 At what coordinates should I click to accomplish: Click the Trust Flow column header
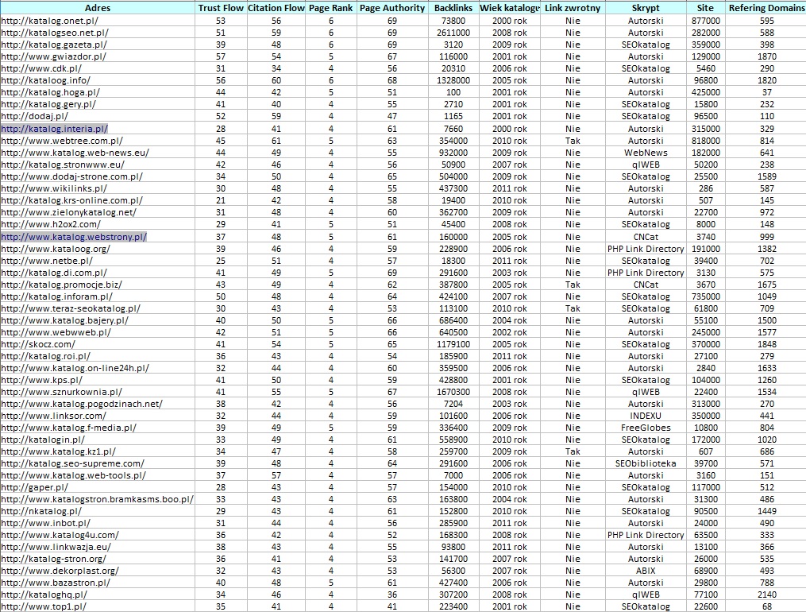[221, 7]
